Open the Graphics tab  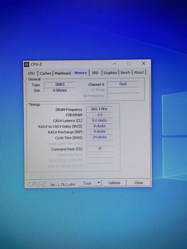[110, 73]
